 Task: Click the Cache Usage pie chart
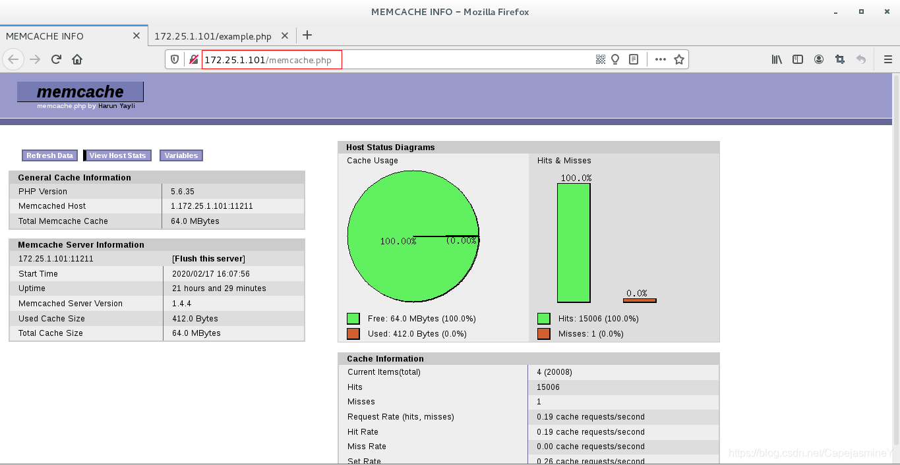[413, 236]
